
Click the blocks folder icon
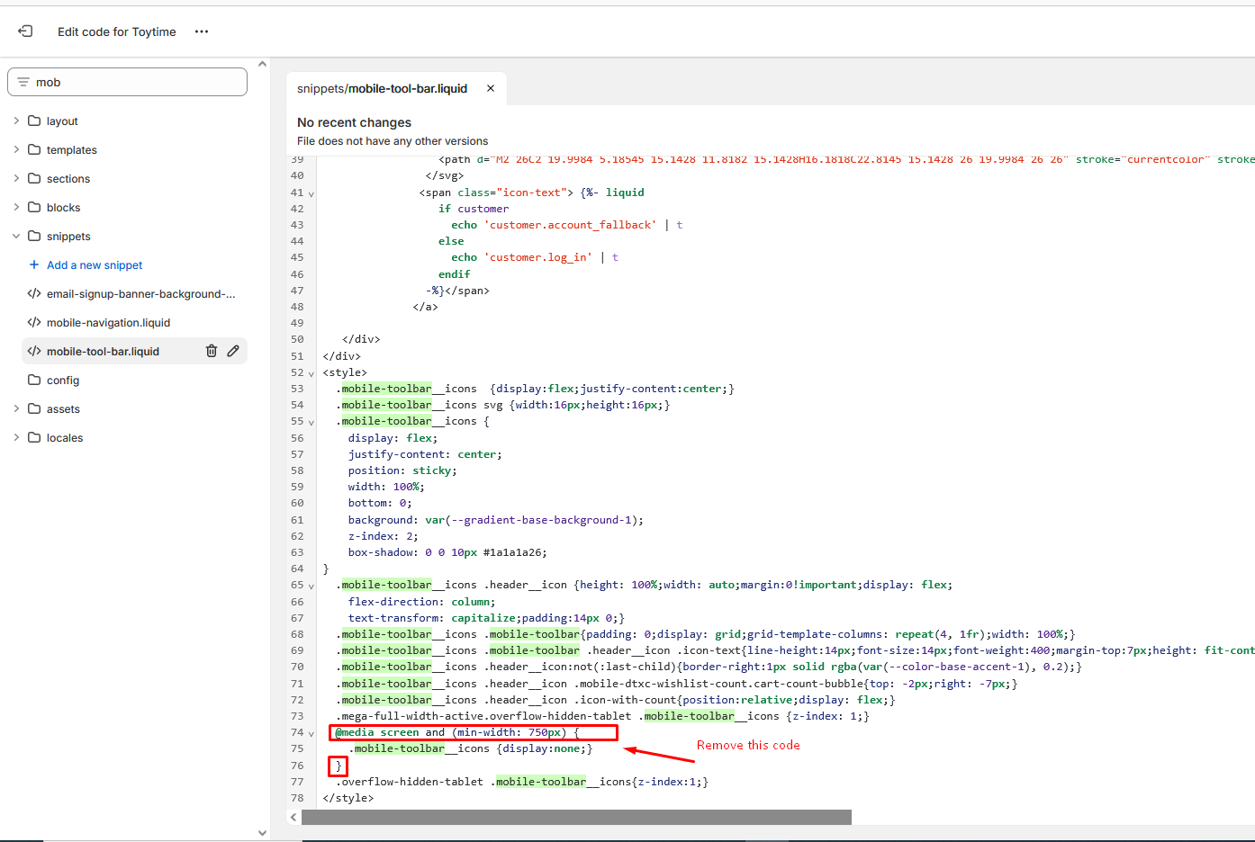coord(34,207)
